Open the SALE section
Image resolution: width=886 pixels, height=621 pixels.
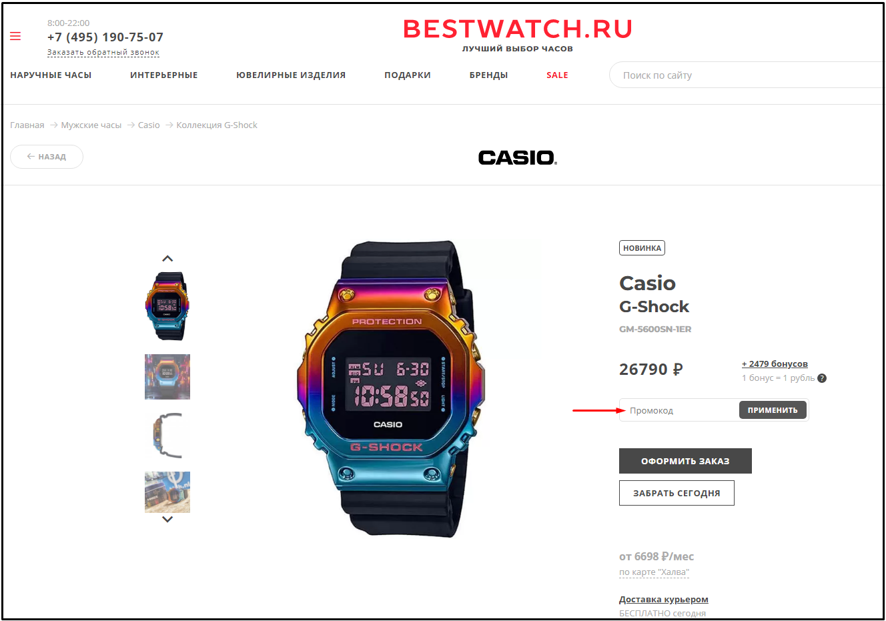coord(557,75)
